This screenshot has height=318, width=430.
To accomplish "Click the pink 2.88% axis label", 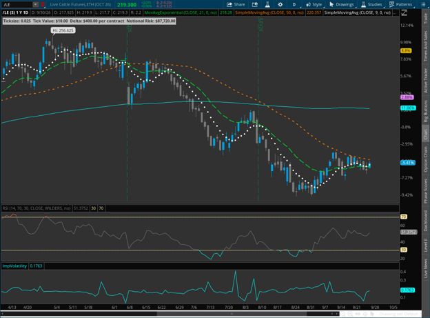I will coord(407,97).
